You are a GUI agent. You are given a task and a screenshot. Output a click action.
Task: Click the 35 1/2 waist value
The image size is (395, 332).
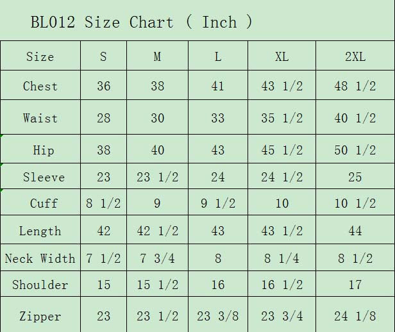click(x=282, y=117)
